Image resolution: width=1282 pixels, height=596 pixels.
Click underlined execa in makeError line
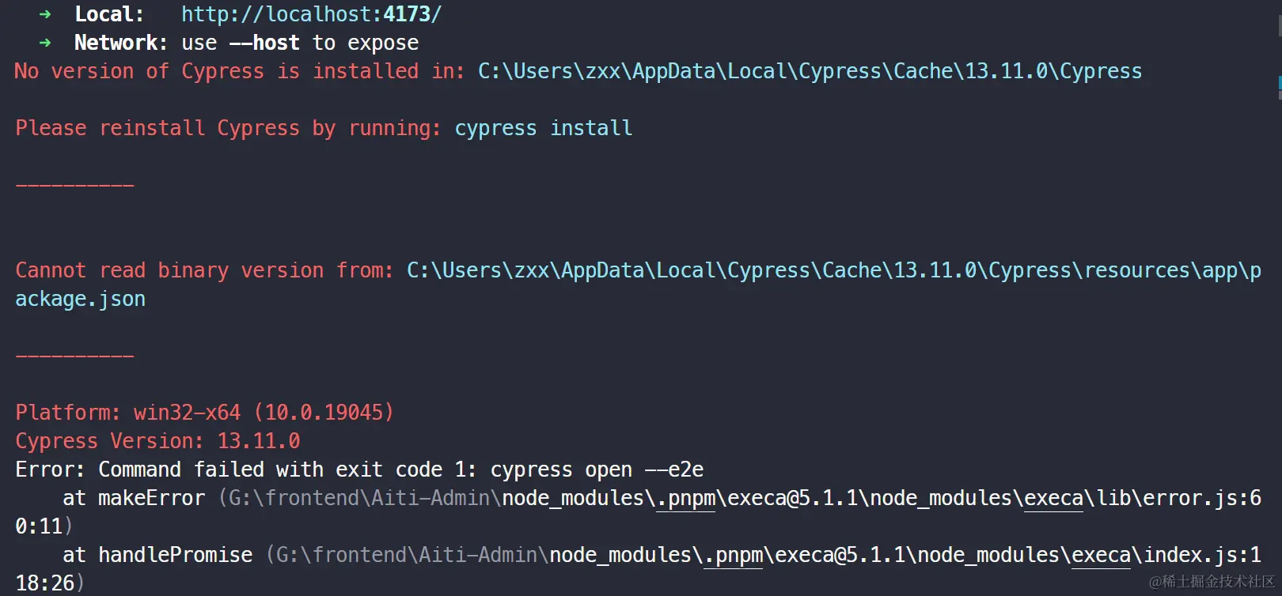[1053, 498]
